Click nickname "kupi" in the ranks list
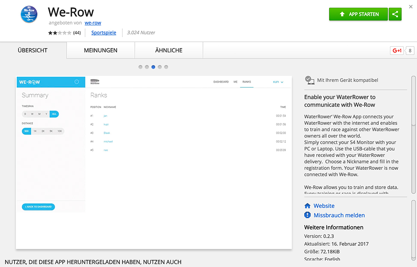This screenshot has height=267, width=417. (x=106, y=124)
